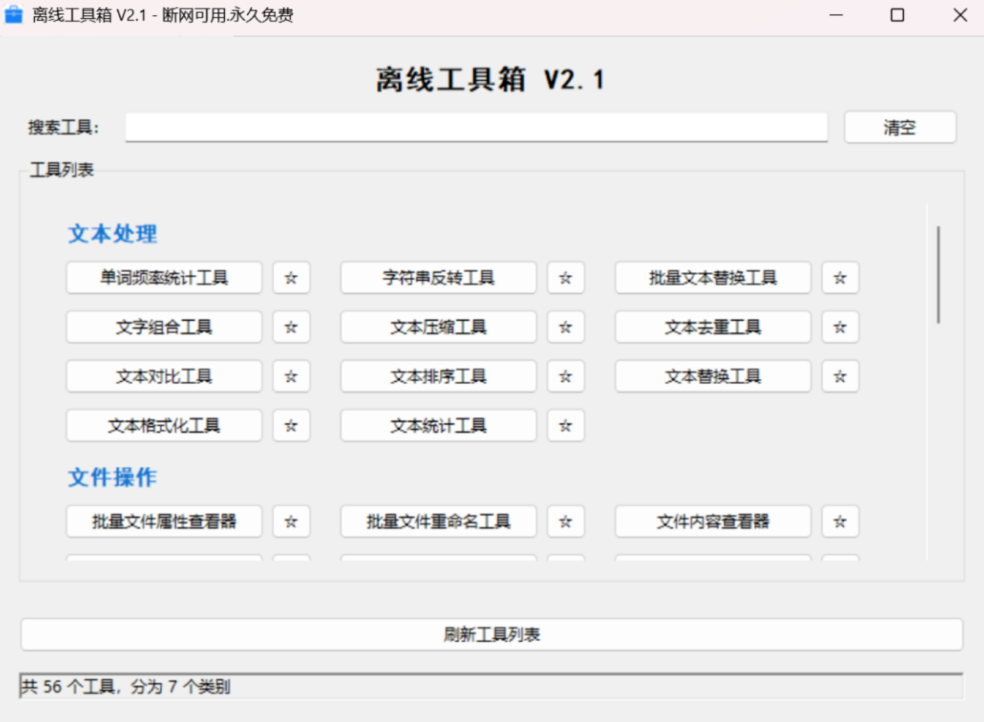Mark 字符串反转工具 as favorite
The image size is (984, 722).
click(x=565, y=278)
